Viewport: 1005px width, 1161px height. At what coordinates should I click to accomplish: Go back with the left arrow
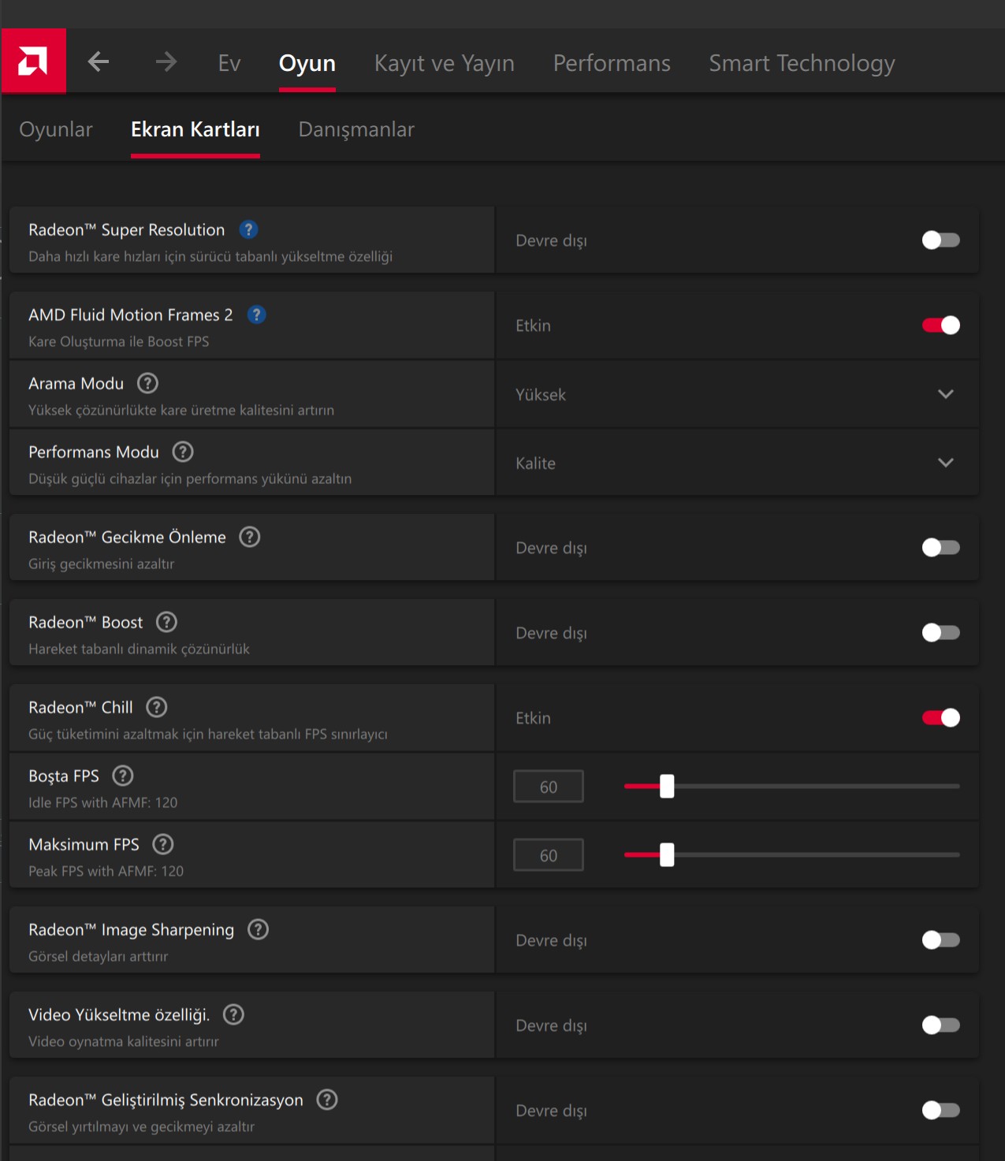(99, 61)
